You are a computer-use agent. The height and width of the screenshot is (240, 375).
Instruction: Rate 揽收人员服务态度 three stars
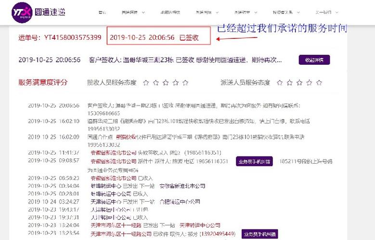click(166, 83)
